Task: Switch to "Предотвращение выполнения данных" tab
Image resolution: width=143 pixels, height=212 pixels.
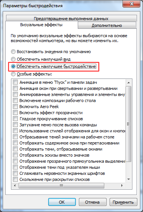Action: click(x=71, y=18)
